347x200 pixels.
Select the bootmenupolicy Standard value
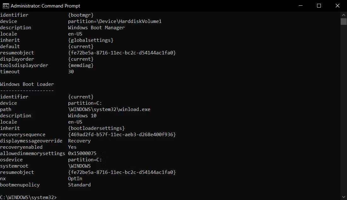[x=79, y=185]
